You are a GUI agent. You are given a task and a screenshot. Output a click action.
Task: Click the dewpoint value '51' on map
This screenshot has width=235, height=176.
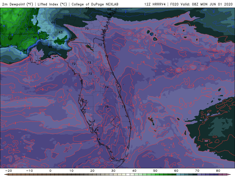19,15
